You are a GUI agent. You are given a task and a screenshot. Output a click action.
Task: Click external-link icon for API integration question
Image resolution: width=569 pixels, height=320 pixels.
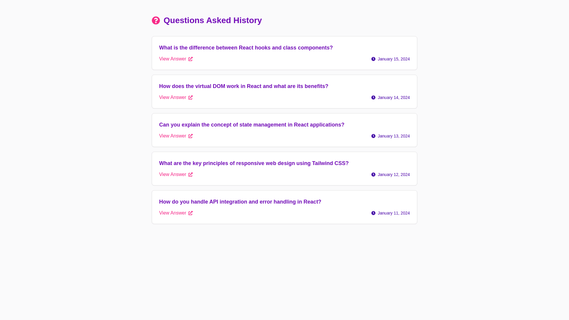click(191, 213)
